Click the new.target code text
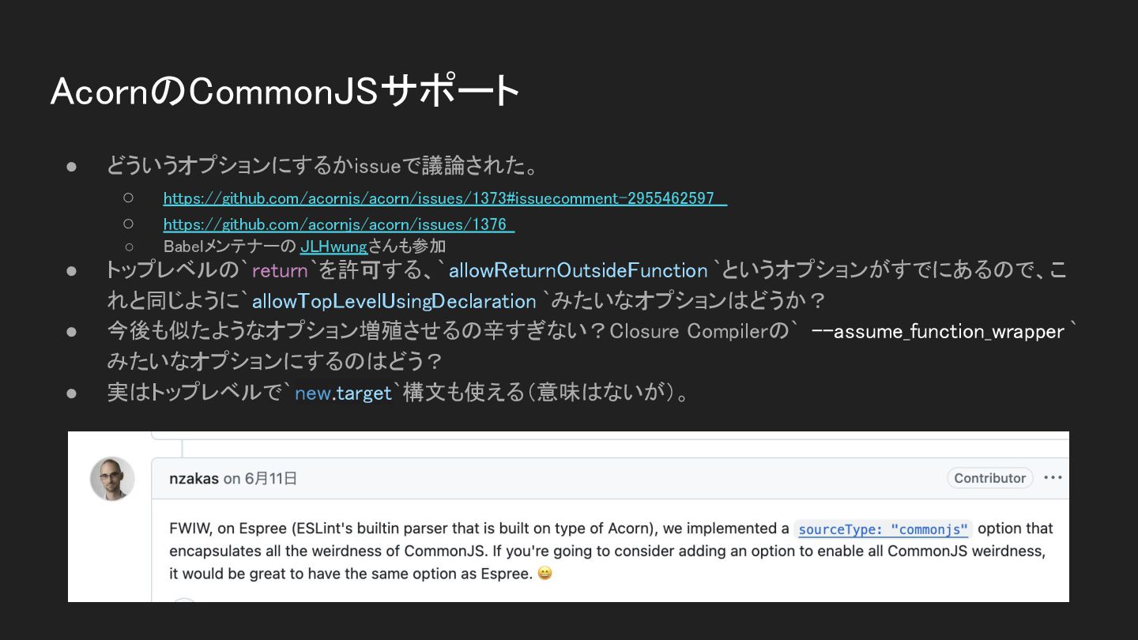The height and width of the screenshot is (640, 1138). click(x=343, y=393)
